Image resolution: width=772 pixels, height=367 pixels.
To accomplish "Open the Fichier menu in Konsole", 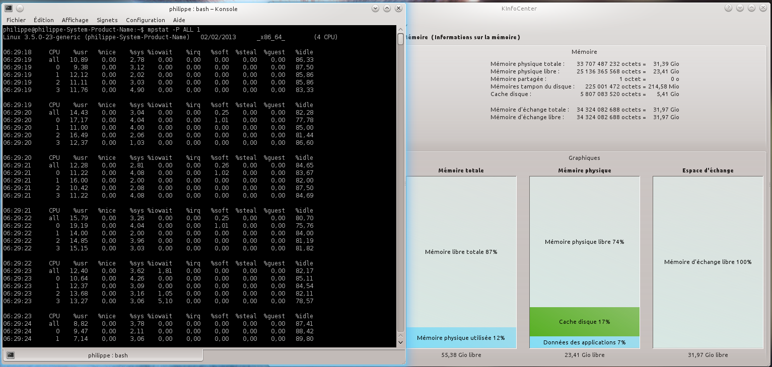I will tap(16, 20).
